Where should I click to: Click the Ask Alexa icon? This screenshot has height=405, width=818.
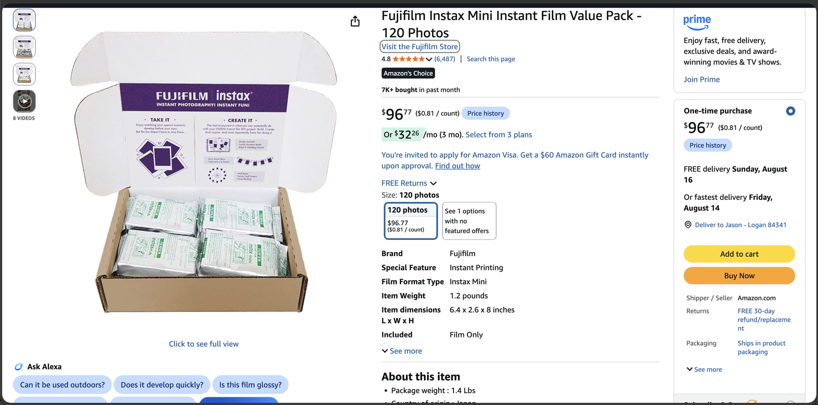tap(19, 367)
